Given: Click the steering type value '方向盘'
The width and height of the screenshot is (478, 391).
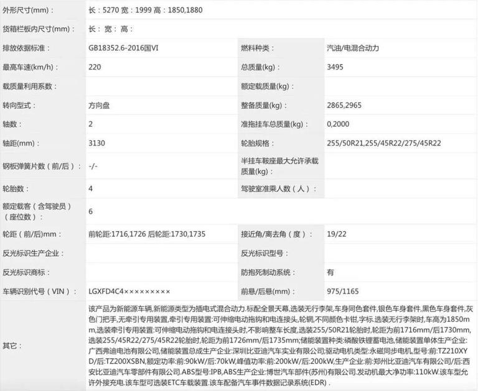Looking at the screenshot, I should point(99,105).
